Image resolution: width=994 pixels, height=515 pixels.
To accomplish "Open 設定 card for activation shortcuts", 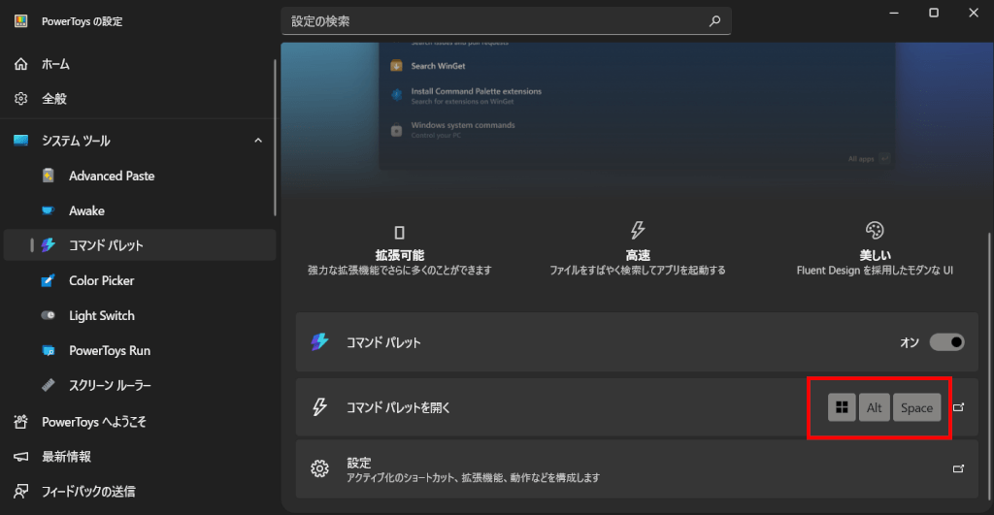I will (x=631, y=469).
